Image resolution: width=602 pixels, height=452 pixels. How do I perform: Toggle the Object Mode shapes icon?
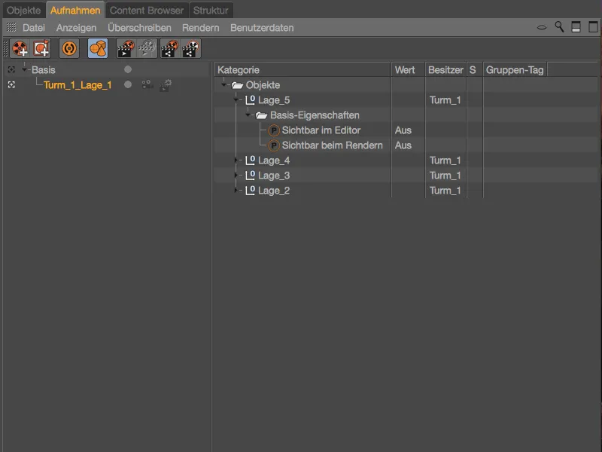tap(98, 48)
